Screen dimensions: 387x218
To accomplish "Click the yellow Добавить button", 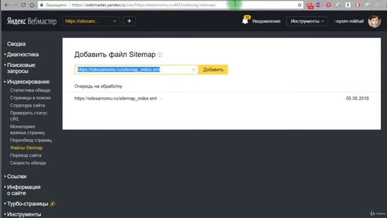I will (x=213, y=70).
